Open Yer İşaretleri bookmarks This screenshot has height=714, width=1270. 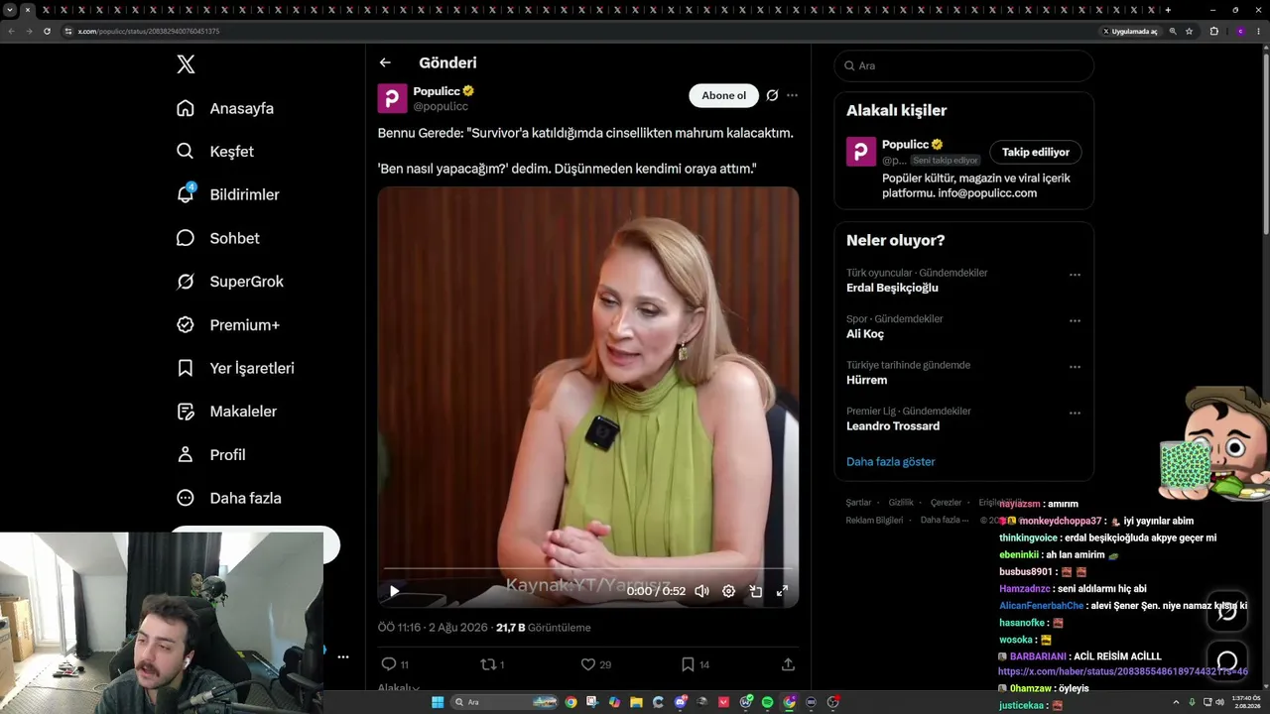pos(235,368)
